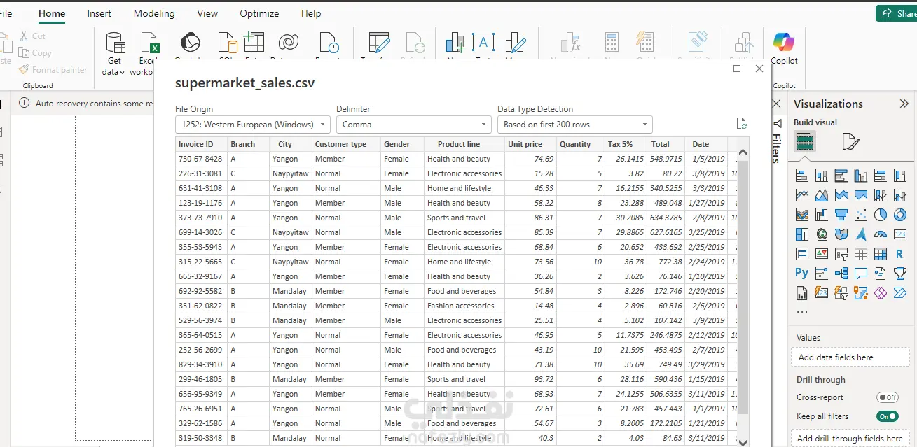
Task: Select the Pie chart visual
Action: tap(881, 215)
